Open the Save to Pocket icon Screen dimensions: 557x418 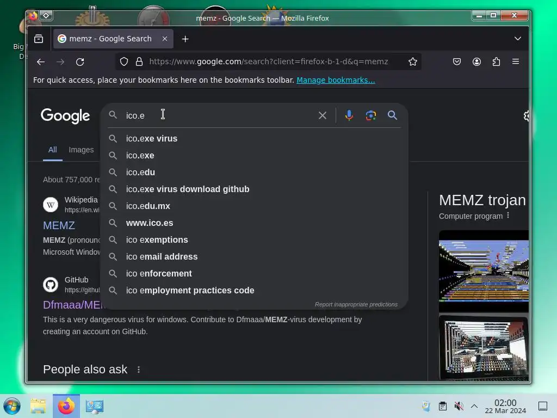click(457, 62)
